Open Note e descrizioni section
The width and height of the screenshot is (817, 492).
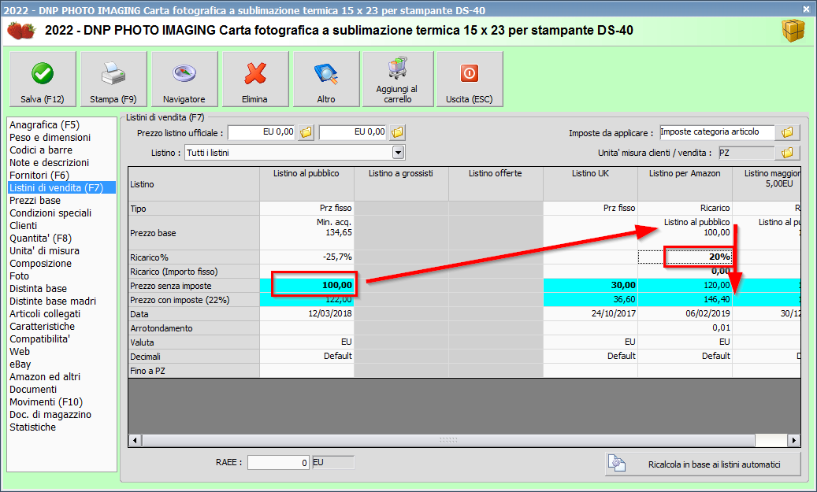49,162
